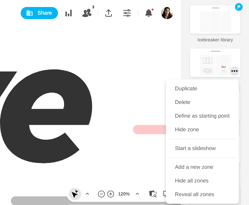Click the zoom out minus icon
The height and width of the screenshot is (205, 249).
[x=101, y=194]
